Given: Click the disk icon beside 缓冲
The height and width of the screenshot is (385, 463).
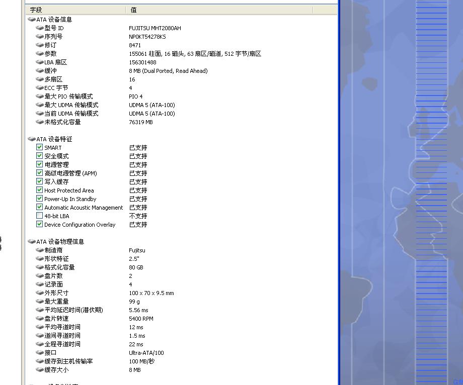Looking at the screenshot, I should click(x=40, y=71).
